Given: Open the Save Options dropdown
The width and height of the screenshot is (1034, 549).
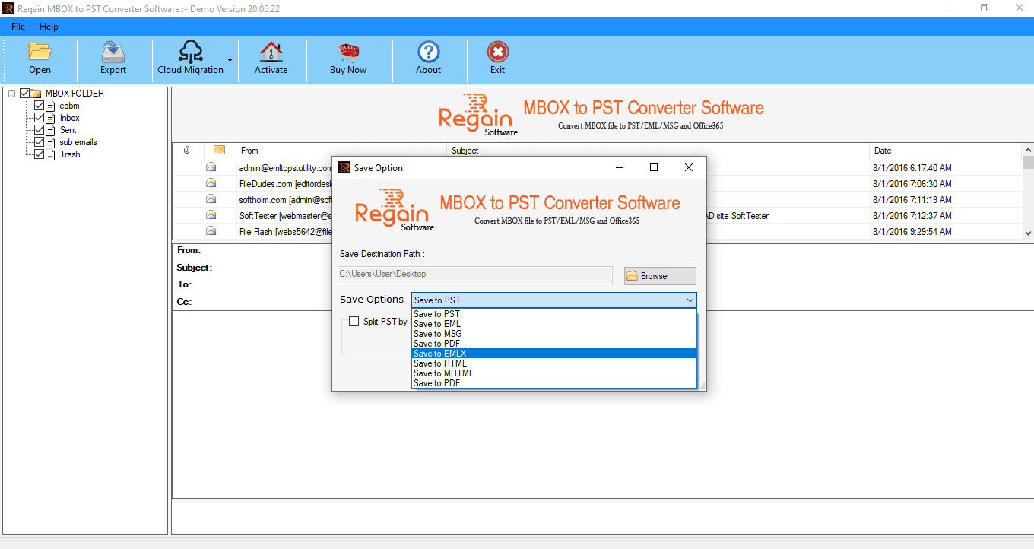Looking at the screenshot, I should 689,300.
